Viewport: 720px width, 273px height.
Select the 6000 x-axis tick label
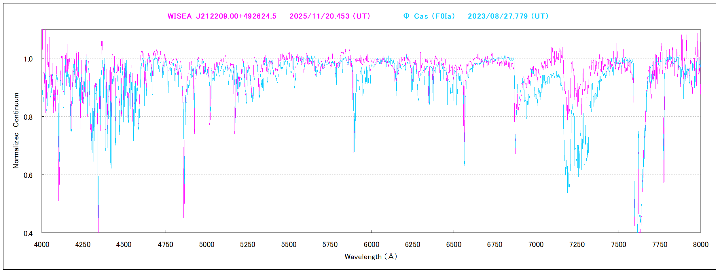click(x=371, y=245)
